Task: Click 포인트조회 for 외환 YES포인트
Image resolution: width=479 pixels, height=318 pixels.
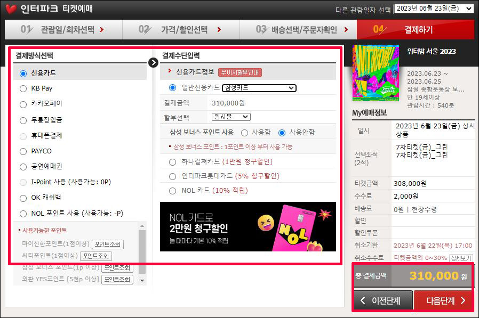Action: pyautogui.click(x=117, y=279)
